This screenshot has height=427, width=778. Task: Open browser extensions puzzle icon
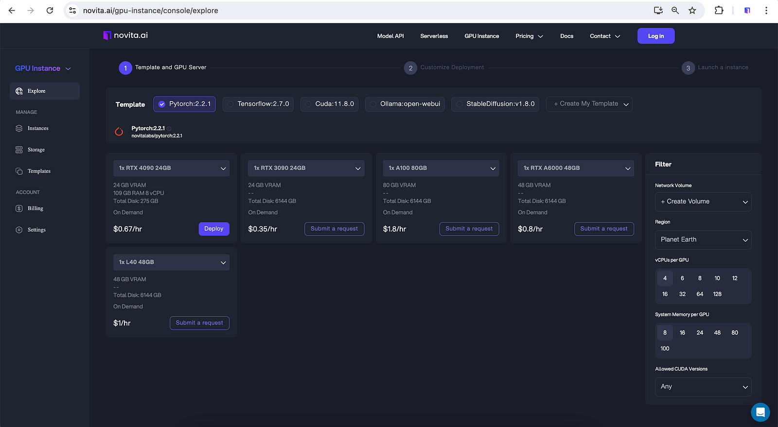pyautogui.click(x=719, y=10)
